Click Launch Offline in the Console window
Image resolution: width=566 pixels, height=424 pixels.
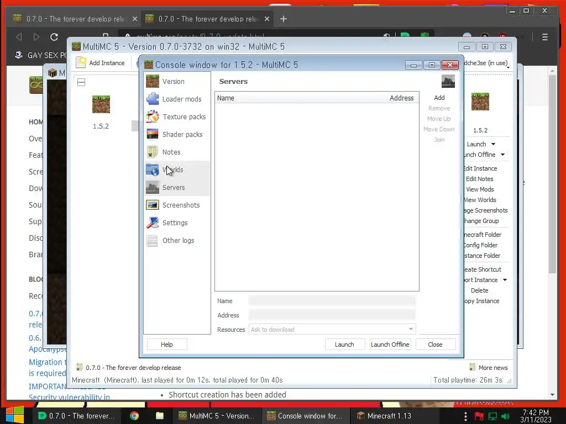pyautogui.click(x=390, y=344)
